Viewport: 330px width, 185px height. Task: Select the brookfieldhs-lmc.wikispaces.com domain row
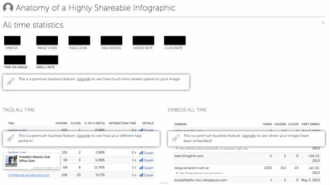point(247,180)
